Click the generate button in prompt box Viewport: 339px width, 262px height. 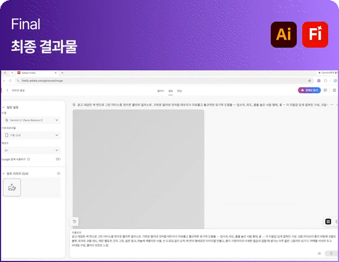pyautogui.click(x=331, y=253)
